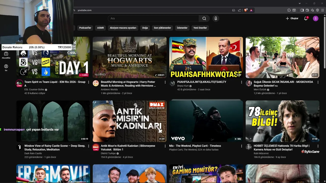Click the Ara search input field

[x=153, y=18]
